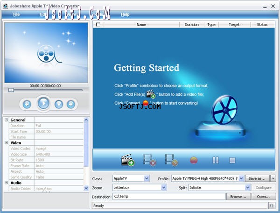Click the Status column header
The height and width of the screenshot is (213, 280).
point(262,25)
